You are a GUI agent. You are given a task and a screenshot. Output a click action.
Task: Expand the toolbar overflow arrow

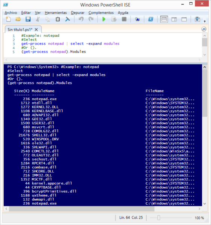coord(205,21)
